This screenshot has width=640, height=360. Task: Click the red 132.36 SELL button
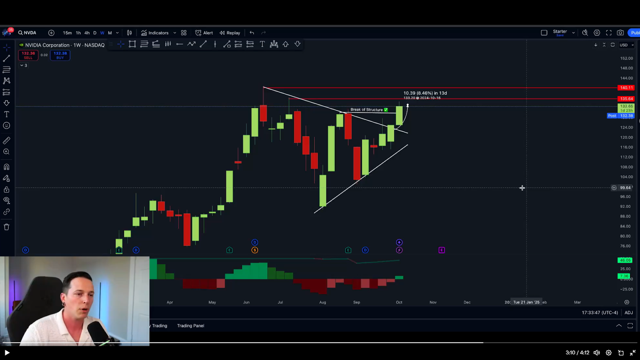tap(28, 55)
